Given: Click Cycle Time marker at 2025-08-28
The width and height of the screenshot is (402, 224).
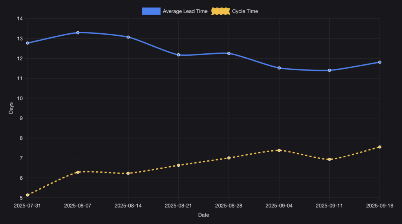Looking at the screenshot, I should 229,158.
